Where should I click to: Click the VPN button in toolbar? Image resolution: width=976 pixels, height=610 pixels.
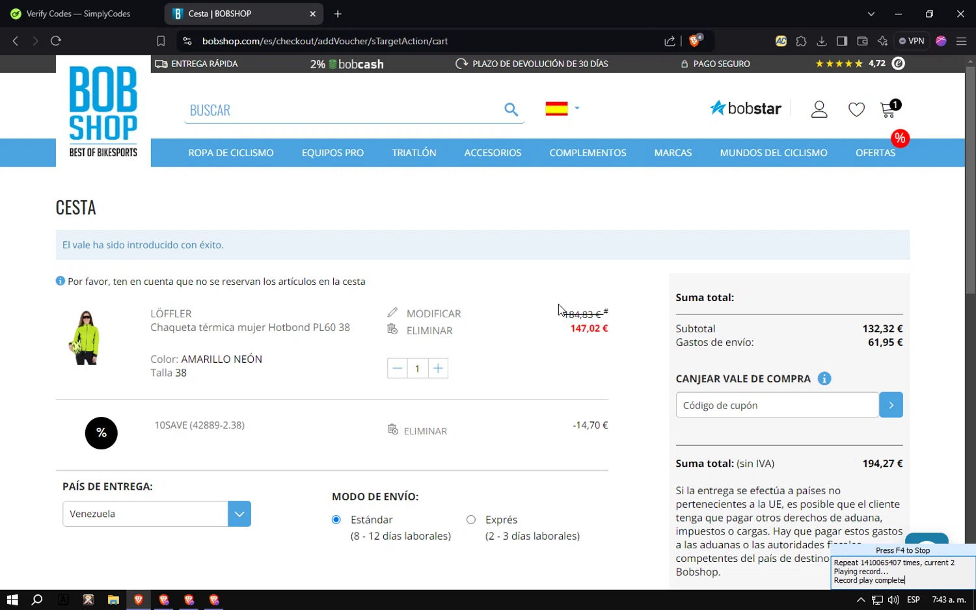(912, 41)
